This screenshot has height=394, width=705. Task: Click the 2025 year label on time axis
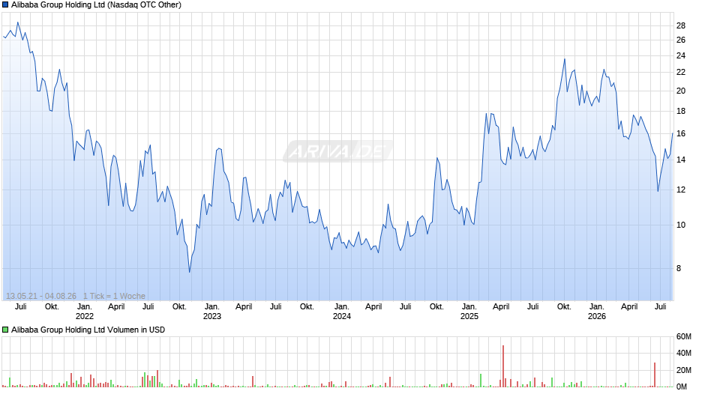[x=469, y=316]
